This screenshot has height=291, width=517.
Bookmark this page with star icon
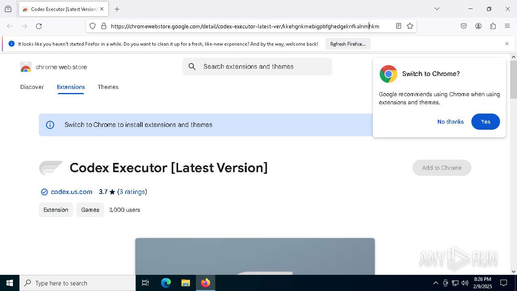(x=410, y=26)
